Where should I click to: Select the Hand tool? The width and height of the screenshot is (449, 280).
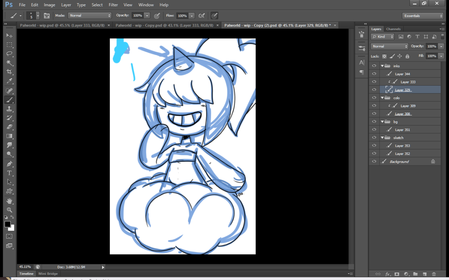click(9, 201)
